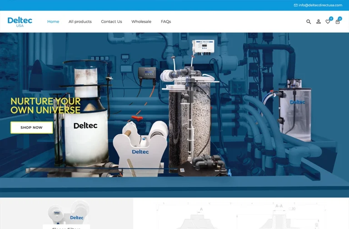Click the hero banner equipment image
The image size is (349, 229).
174,115
